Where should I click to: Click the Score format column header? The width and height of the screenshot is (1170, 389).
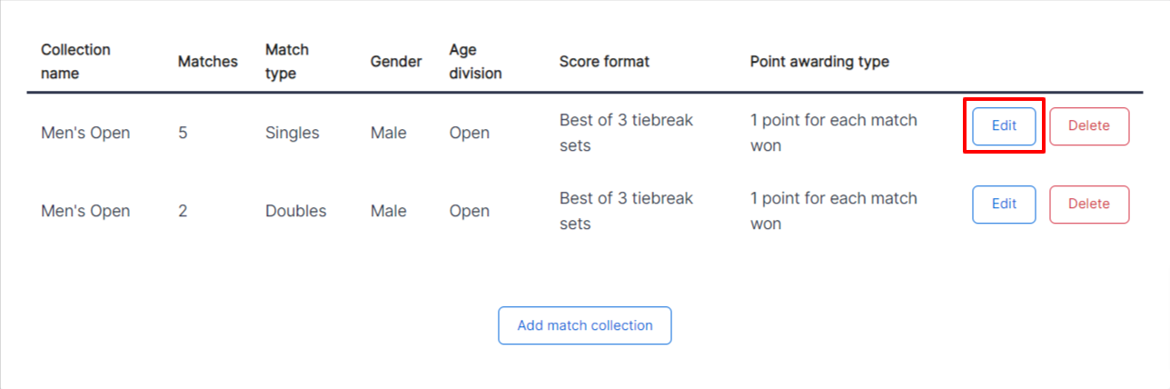click(x=604, y=62)
